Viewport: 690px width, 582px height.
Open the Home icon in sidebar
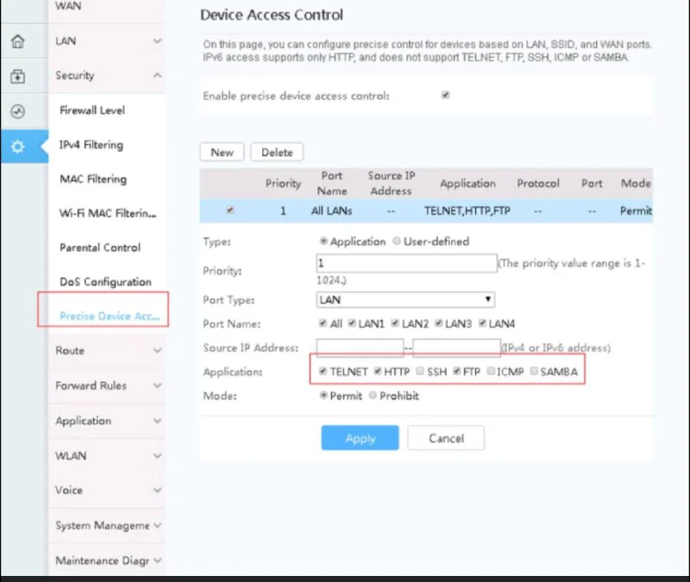click(17, 41)
